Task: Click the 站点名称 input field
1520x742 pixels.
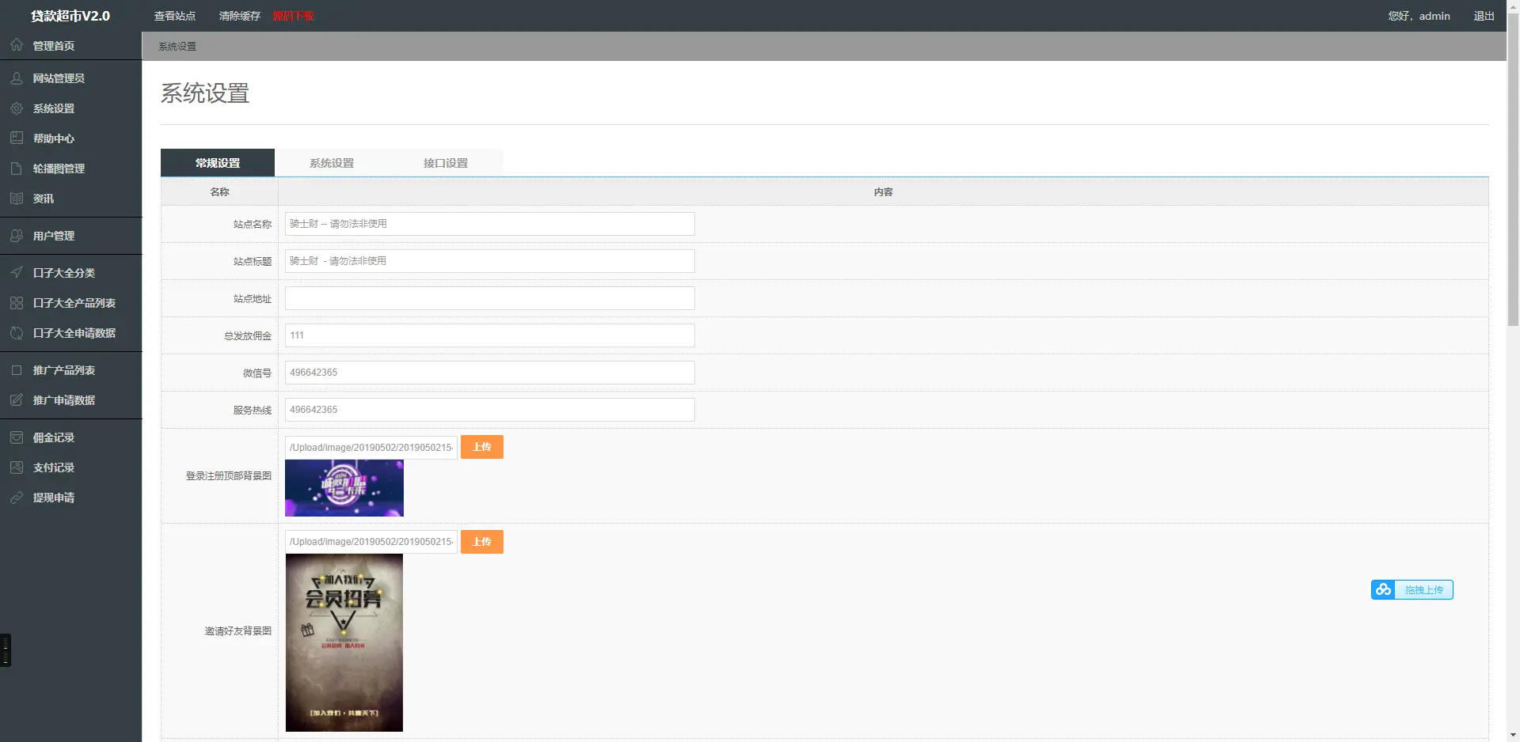Action: click(x=490, y=224)
